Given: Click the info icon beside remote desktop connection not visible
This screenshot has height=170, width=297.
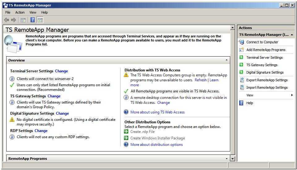Looking at the screenshot, I should click(126, 98).
